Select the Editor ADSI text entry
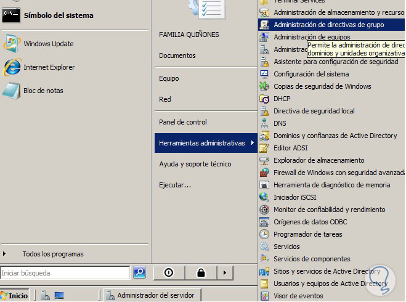This screenshot has width=406, height=302. [x=291, y=148]
